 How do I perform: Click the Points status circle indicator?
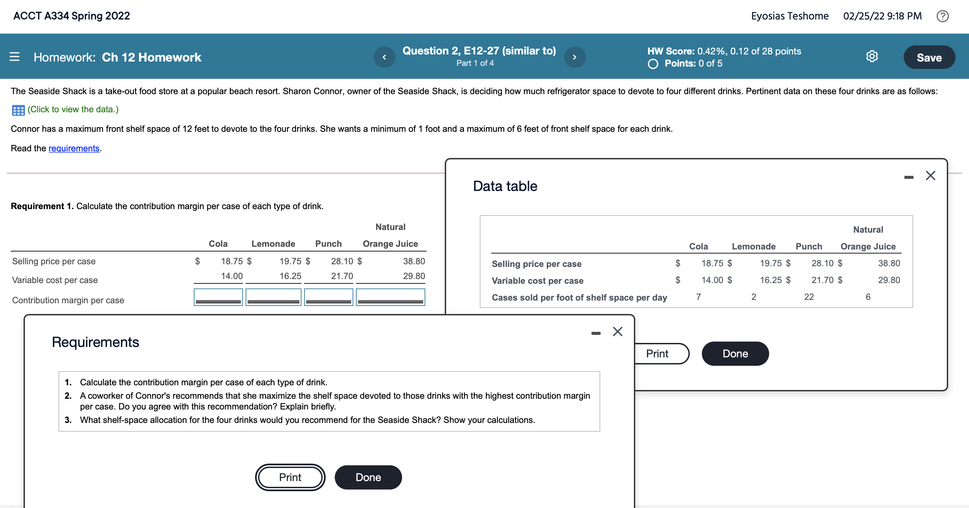pyautogui.click(x=653, y=64)
